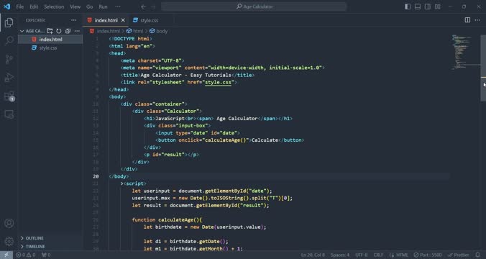Change indentation via Spaces: 4
This screenshot has width=486, height=259.
340,255
